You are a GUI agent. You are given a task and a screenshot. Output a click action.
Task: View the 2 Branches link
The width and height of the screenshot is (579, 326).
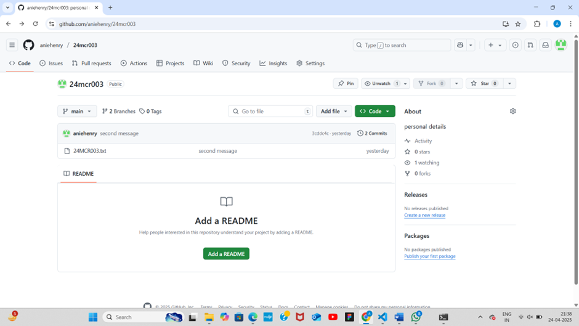point(118,112)
